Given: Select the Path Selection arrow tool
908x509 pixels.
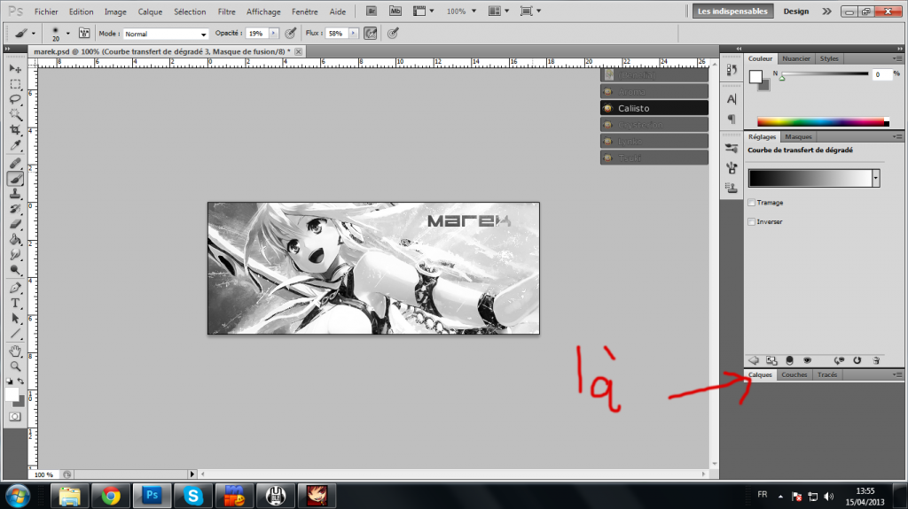Looking at the screenshot, I should [x=15, y=318].
